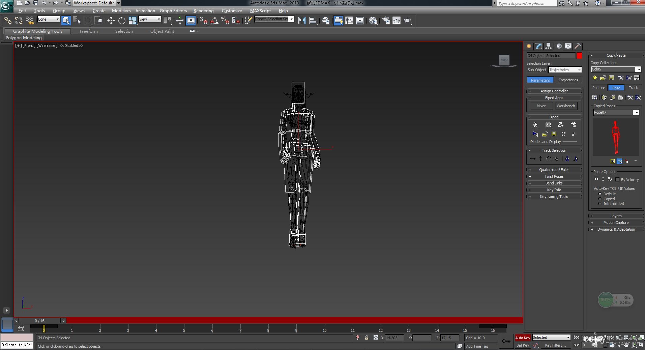This screenshot has width=645, height=350.
Task: Click the red Pose07 thumbnail preview
Action: [x=616, y=137]
